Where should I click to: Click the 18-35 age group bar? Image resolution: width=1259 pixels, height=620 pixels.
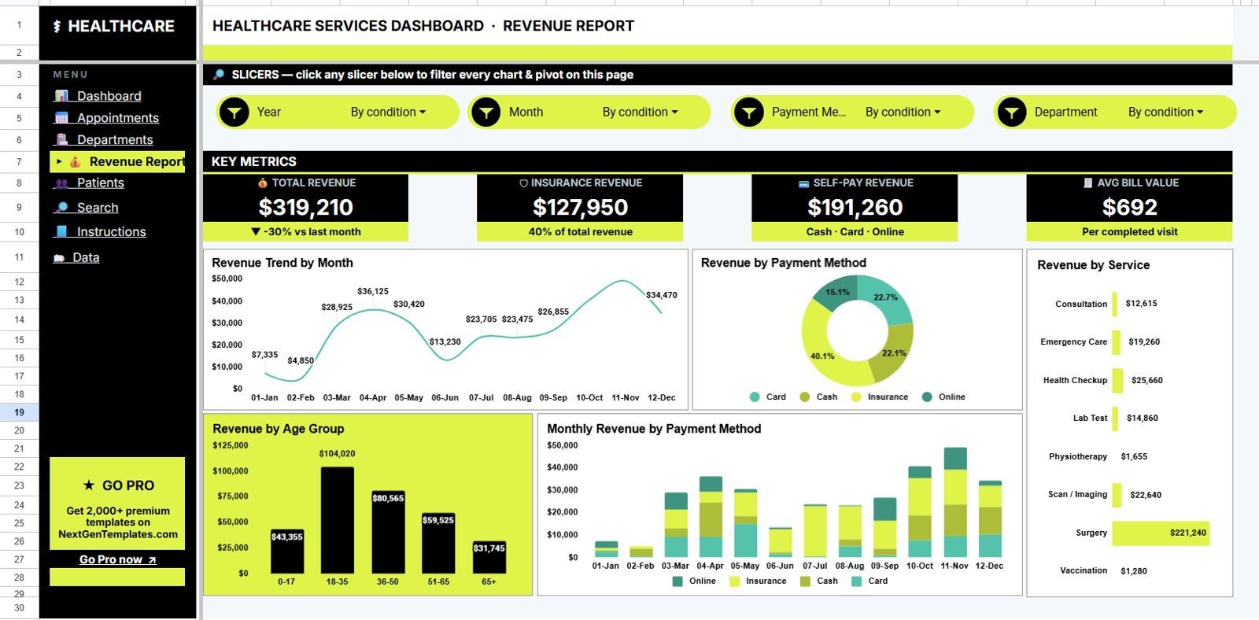337,520
